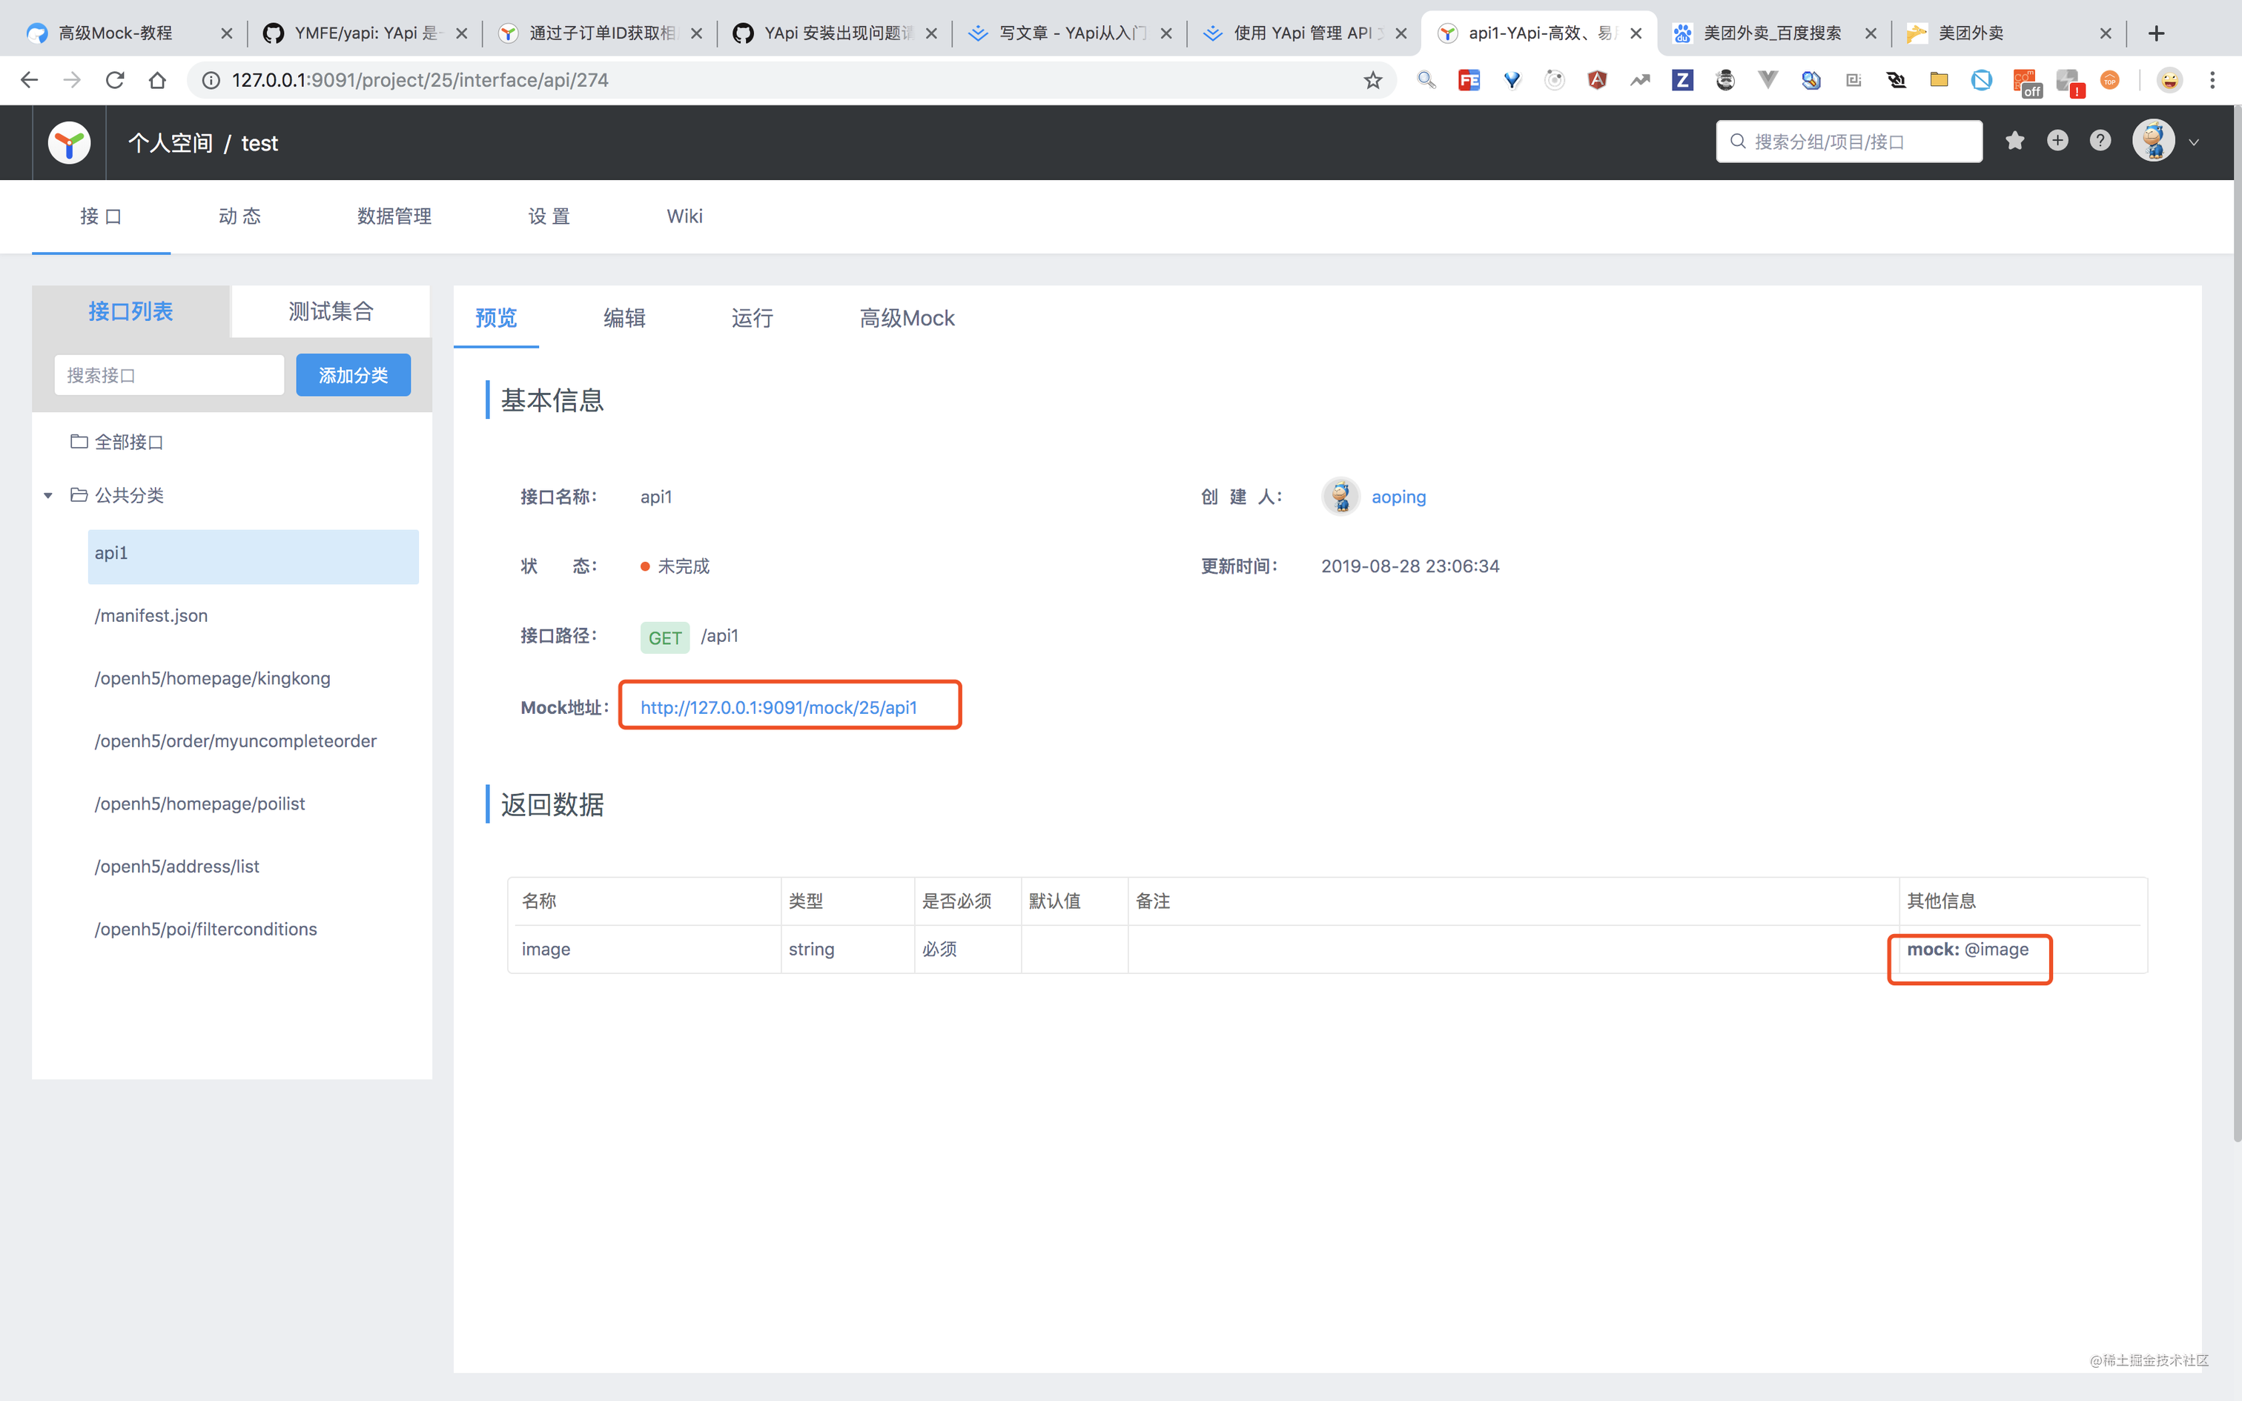Open the mock URL link

pos(779,707)
